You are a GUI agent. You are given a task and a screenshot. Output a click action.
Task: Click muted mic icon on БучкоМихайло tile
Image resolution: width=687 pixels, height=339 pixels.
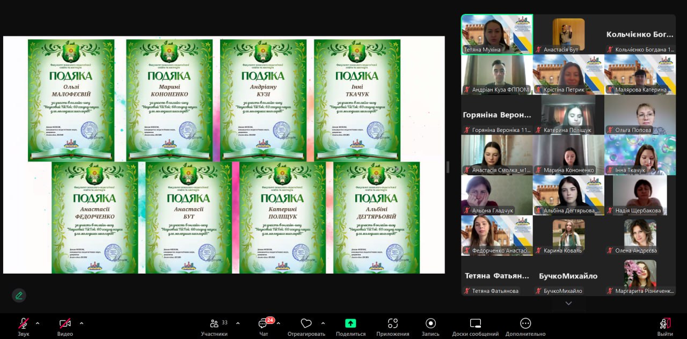[x=538, y=291]
